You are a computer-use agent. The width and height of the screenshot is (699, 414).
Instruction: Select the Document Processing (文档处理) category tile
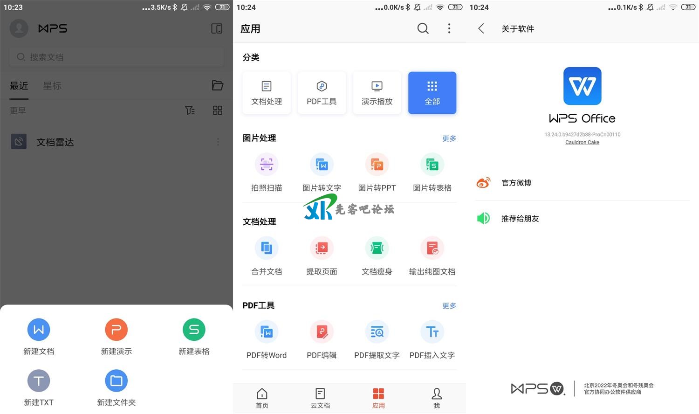(267, 93)
